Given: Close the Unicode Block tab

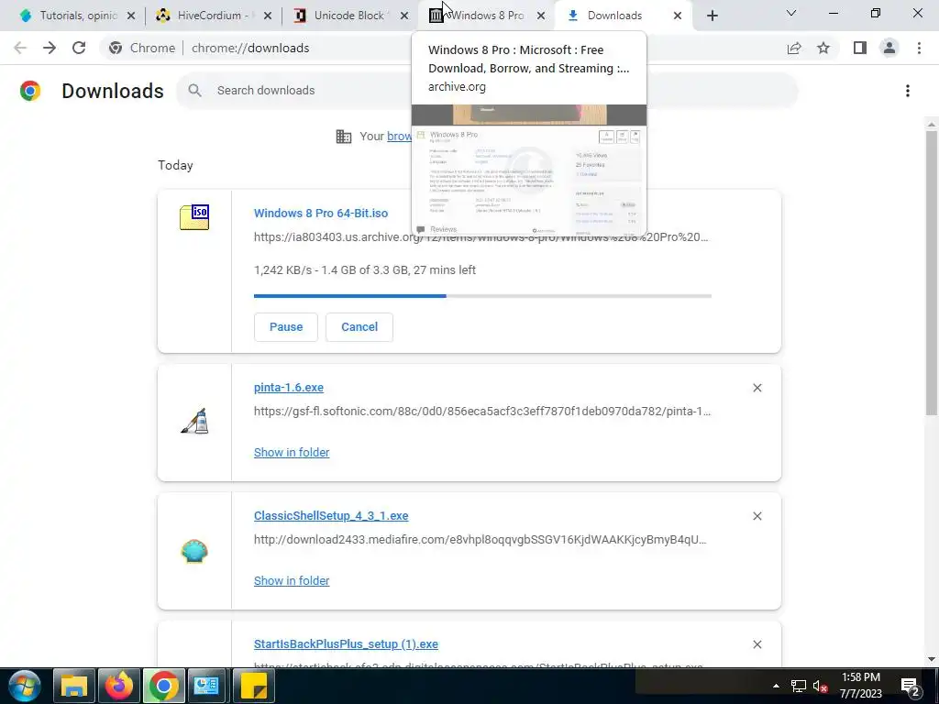Looking at the screenshot, I should pyautogui.click(x=404, y=16).
